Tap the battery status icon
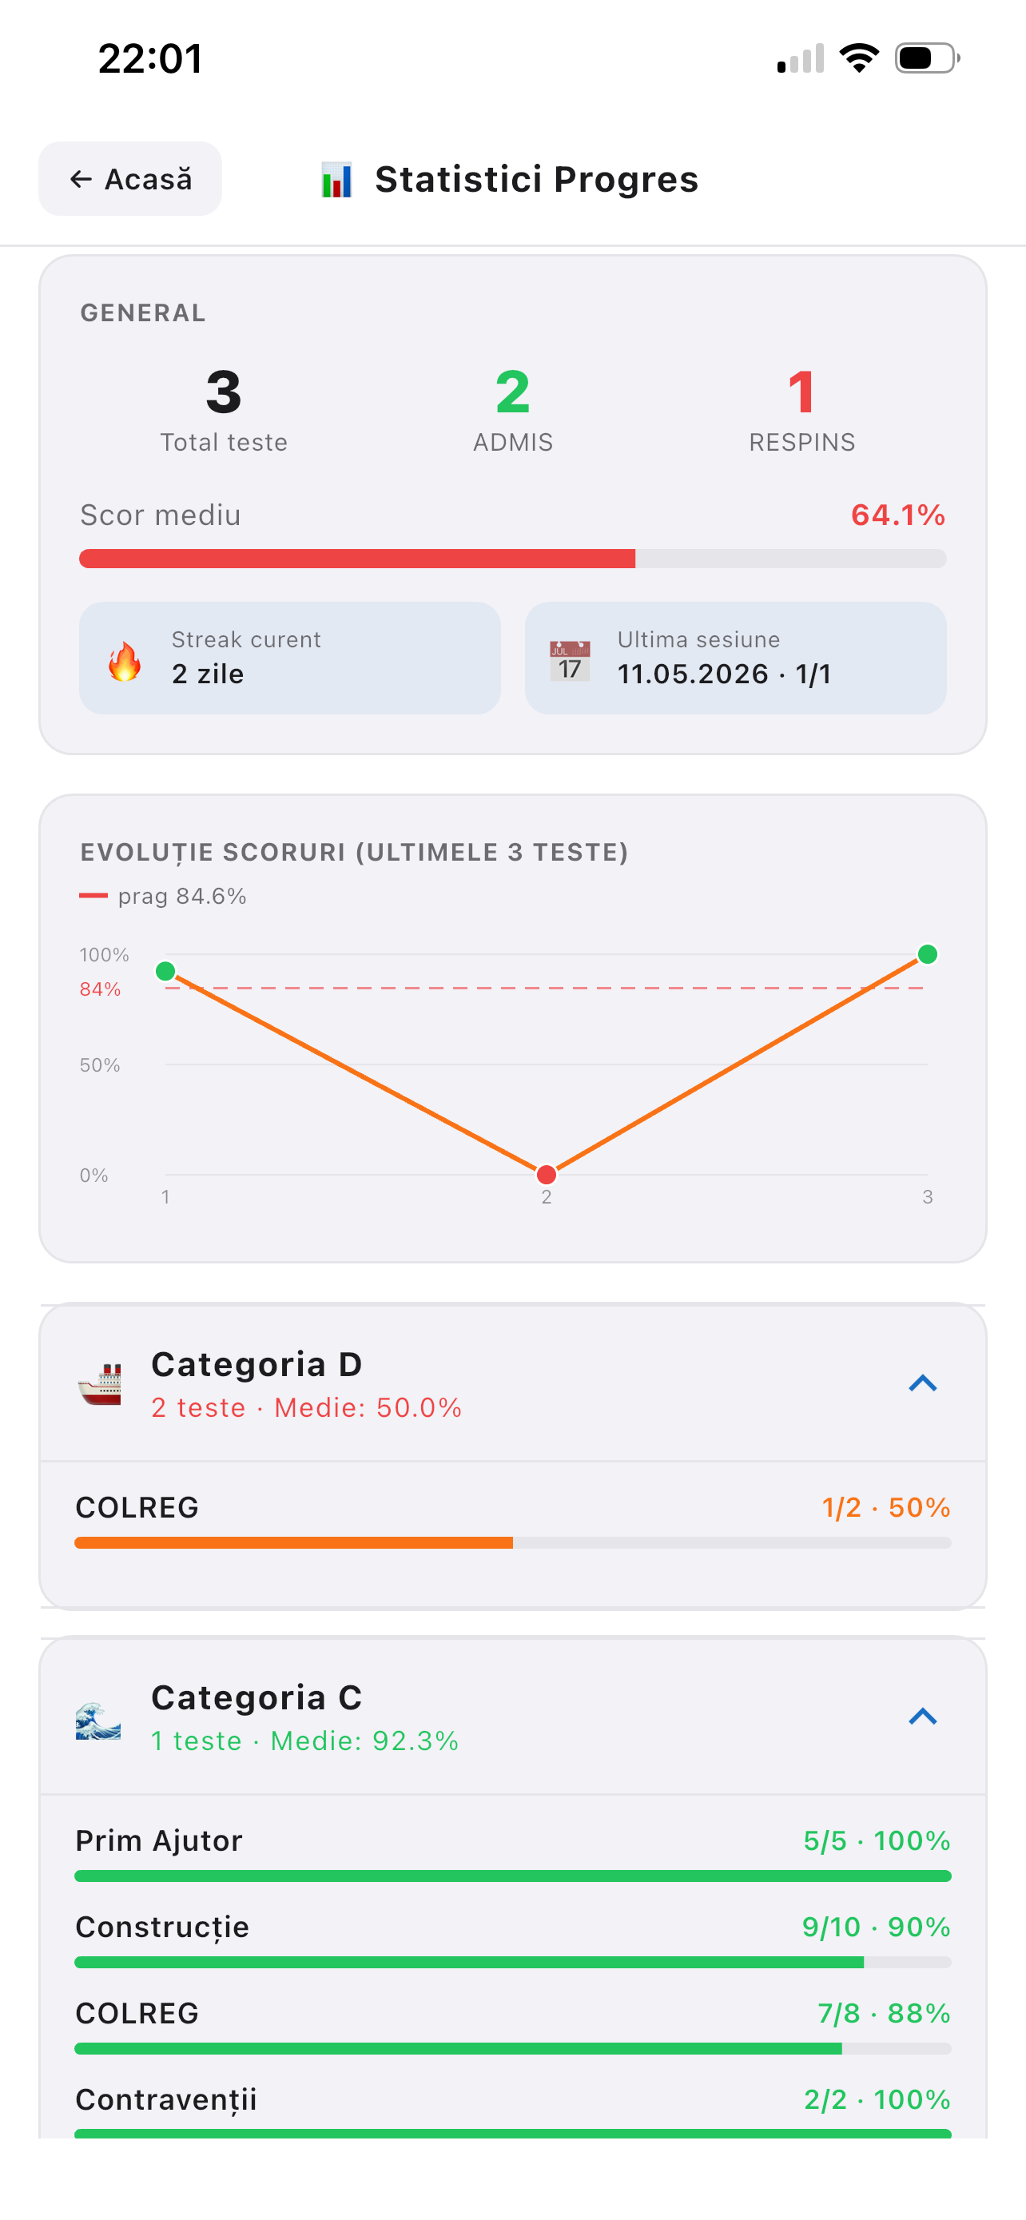1026x2220 pixels. 928,58
